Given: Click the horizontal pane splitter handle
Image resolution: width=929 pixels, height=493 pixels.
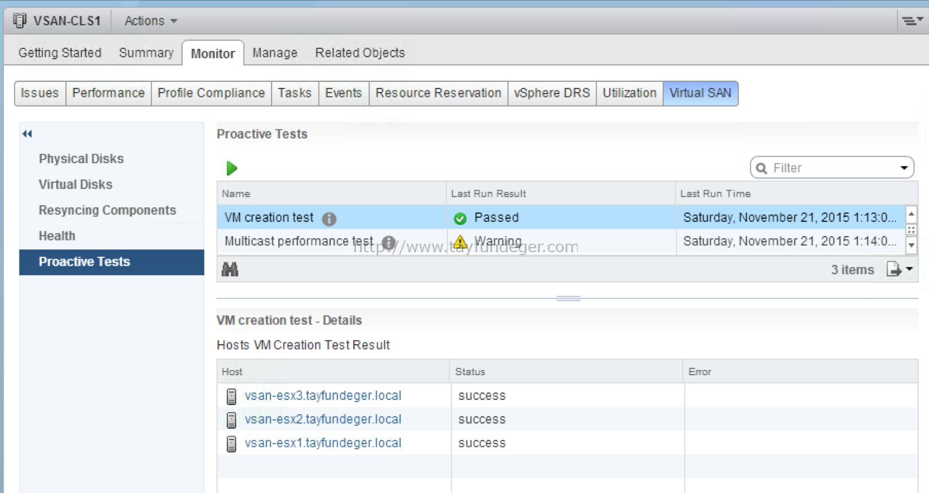Looking at the screenshot, I should 568,298.
